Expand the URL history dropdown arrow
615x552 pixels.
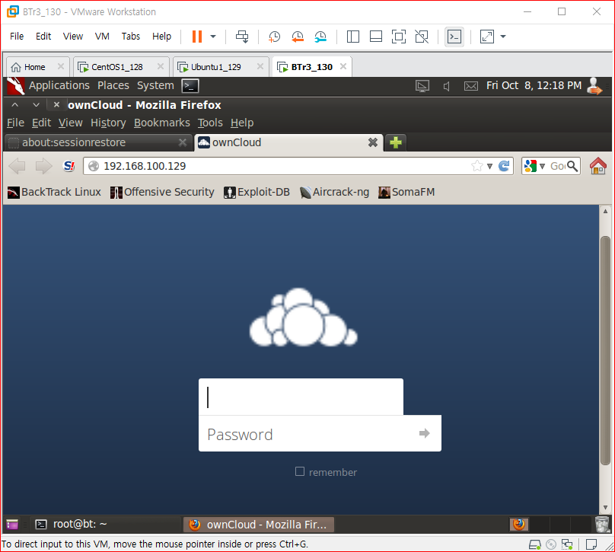[x=489, y=166]
